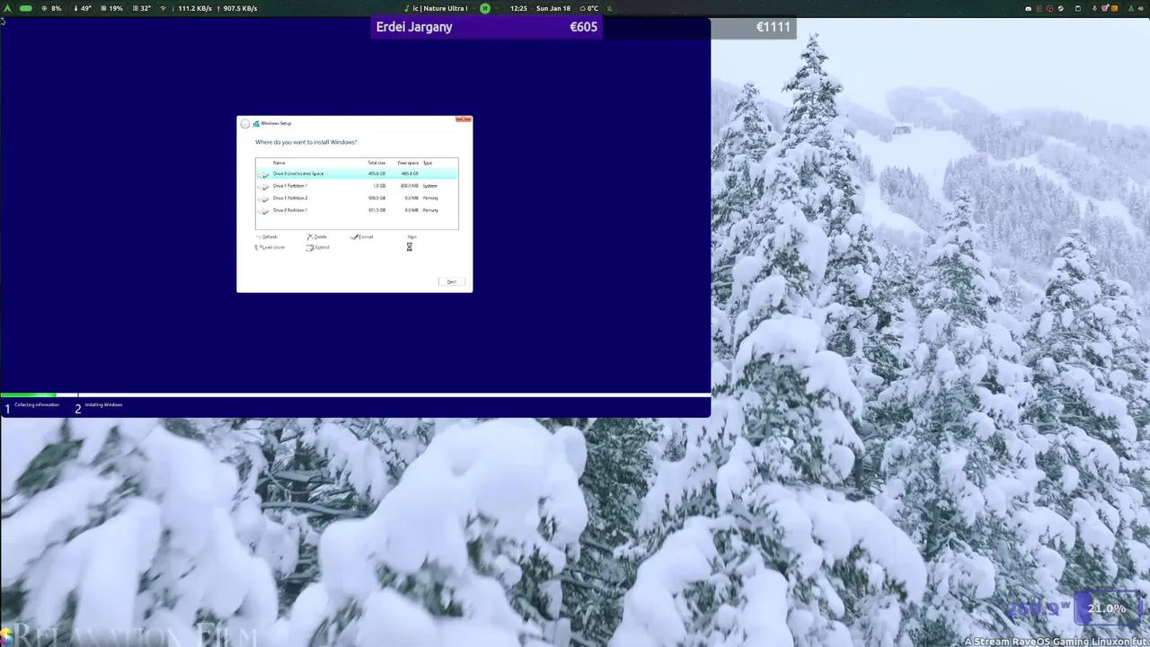Screen dimensions: 1150x647
Task: Click the 21.0% overlay widget
Action: 1107,608
